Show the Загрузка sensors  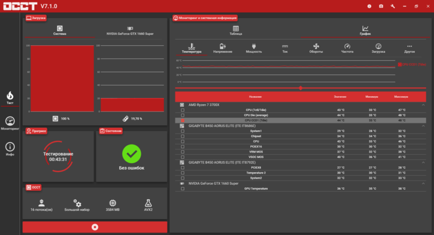click(x=378, y=48)
